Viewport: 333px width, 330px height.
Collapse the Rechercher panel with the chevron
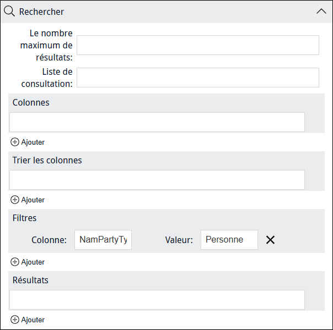pos(321,11)
